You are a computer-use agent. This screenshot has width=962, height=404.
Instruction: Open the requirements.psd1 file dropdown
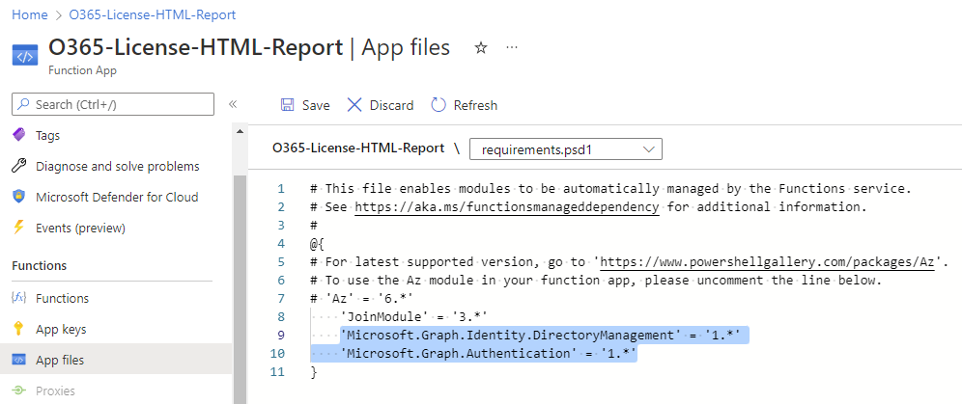(566, 149)
